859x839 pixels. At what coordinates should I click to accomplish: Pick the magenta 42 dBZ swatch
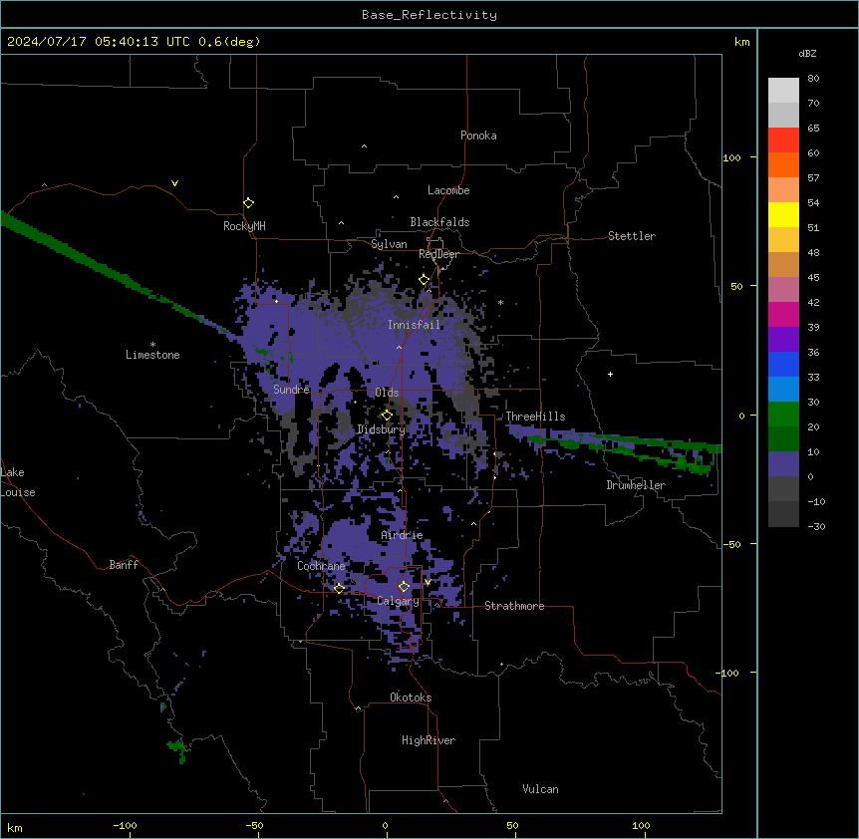click(x=783, y=314)
